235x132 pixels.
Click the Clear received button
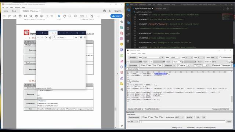(133, 65)
